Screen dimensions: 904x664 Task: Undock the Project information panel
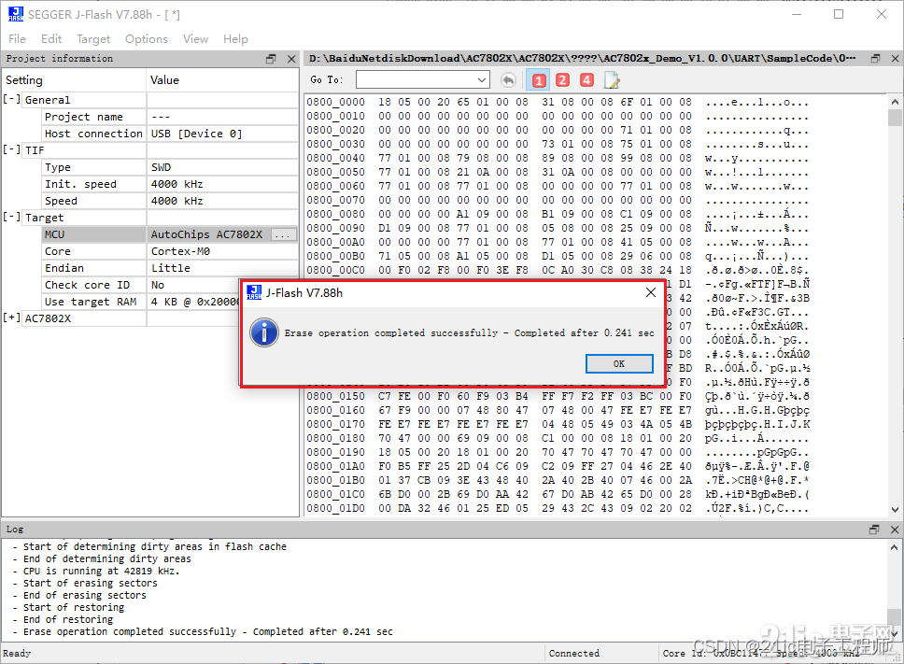pyautogui.click(x=271, y=59)
